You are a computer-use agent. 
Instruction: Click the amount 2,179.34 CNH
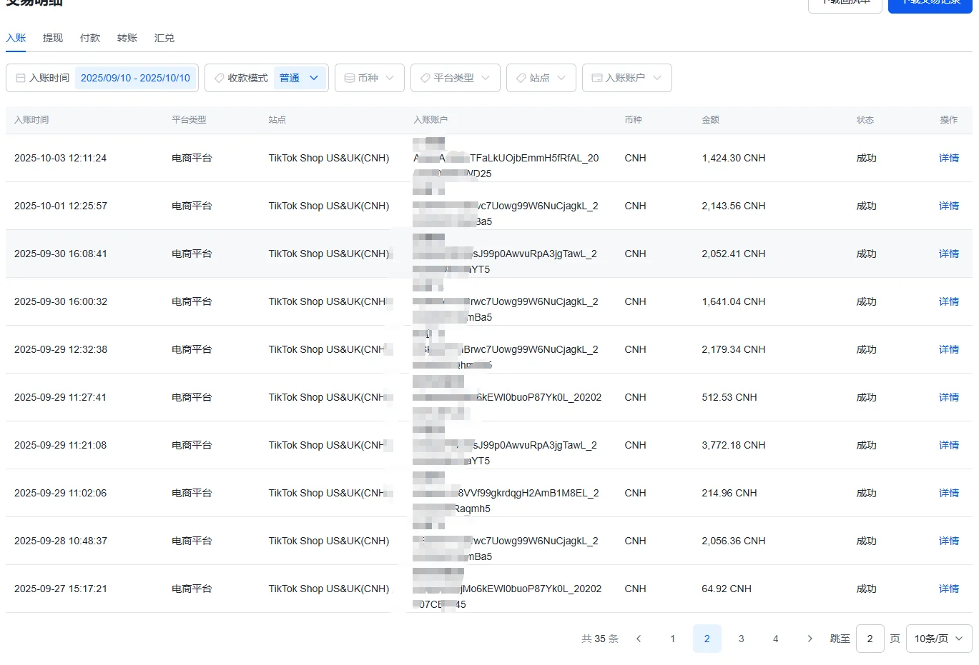pyautogui.click(x=734, y=349)
